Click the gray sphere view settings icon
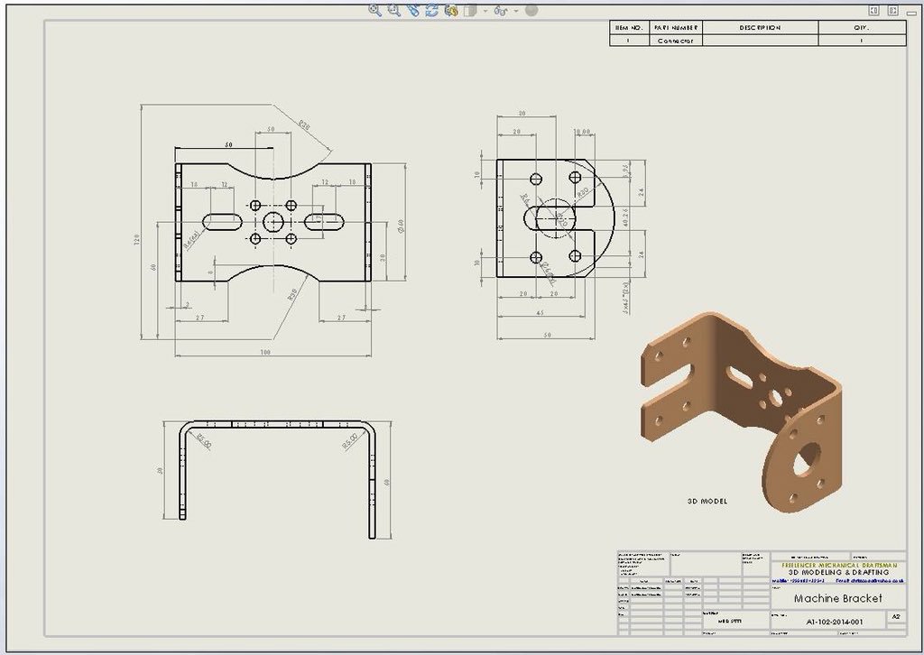The height and width of the screenshot is (655, 924). (531, 11)
